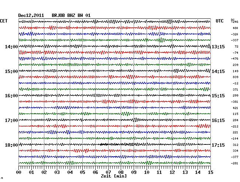
Task: Click the date label Dec12,2011
Action: (x=31, y=15)
